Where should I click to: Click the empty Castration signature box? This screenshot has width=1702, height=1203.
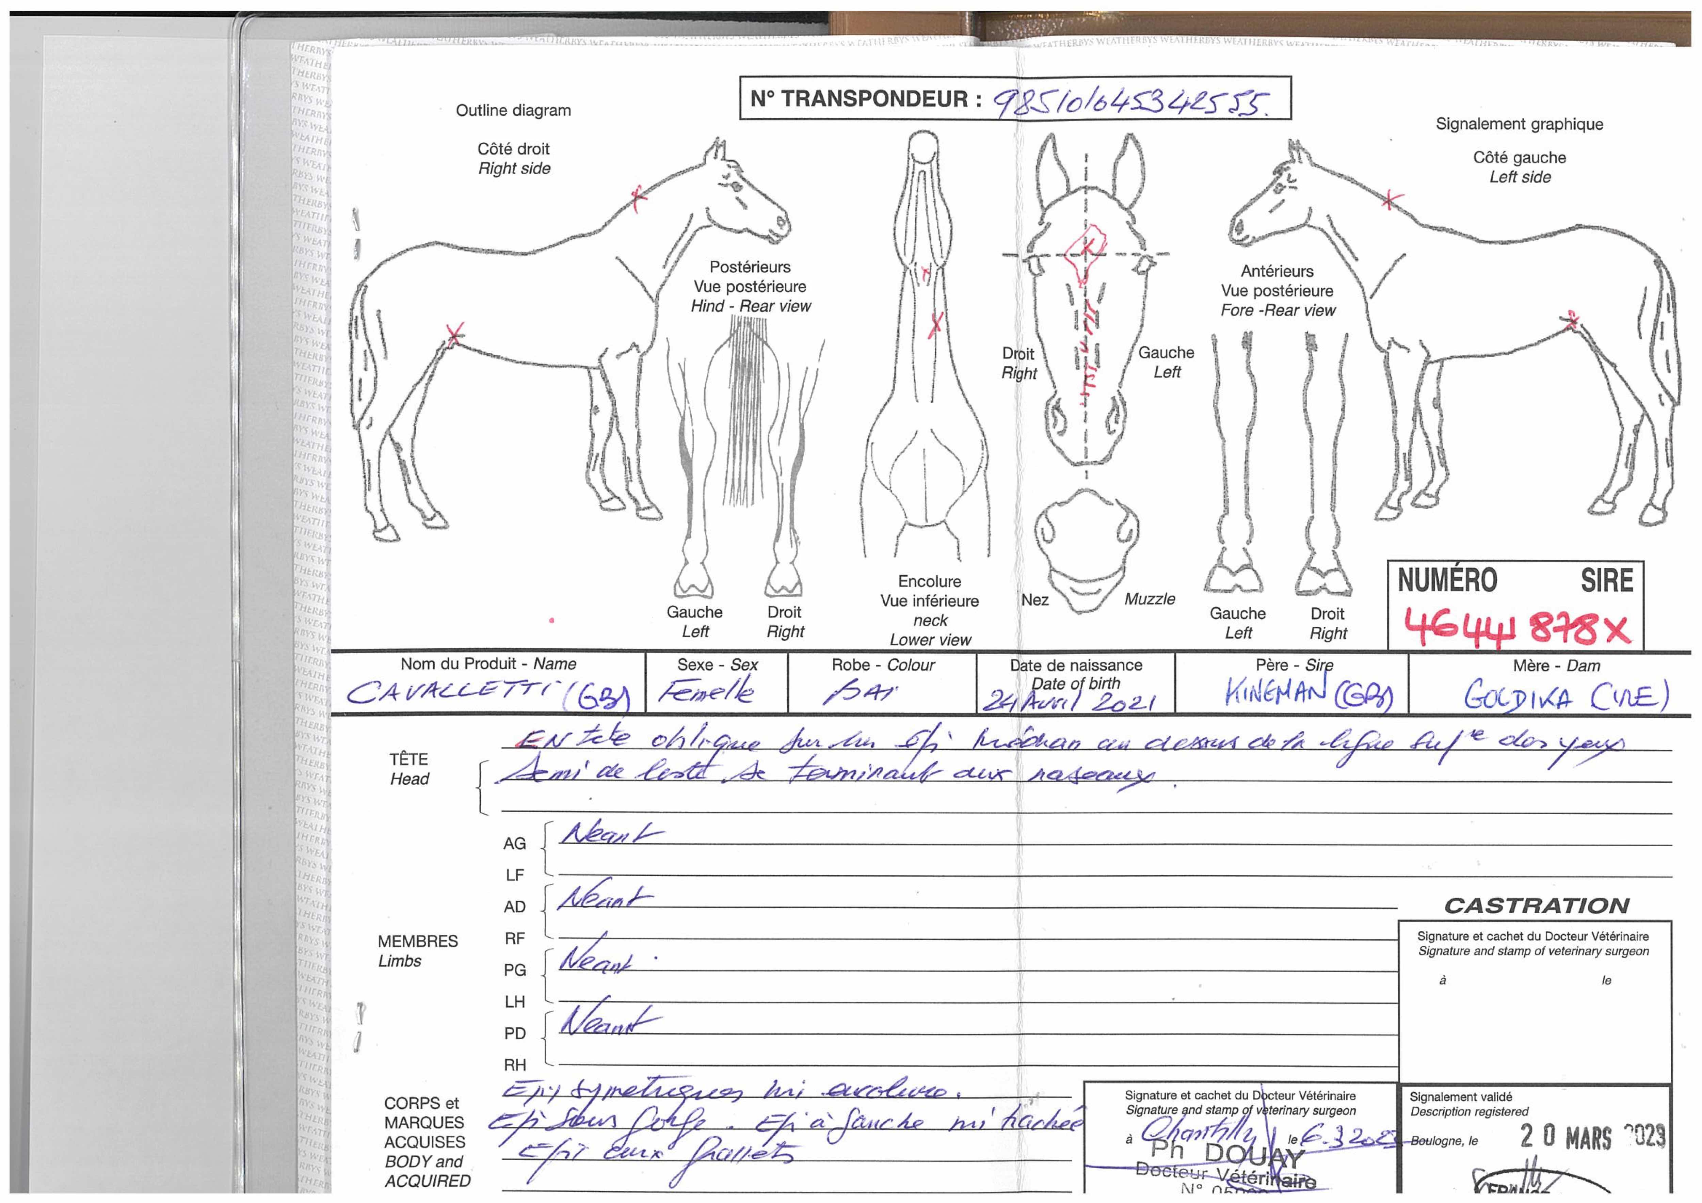tap(1534, 1030)
